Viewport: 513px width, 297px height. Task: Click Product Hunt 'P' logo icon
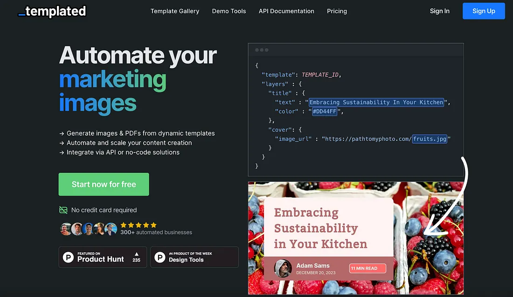(x=68, y=257)
